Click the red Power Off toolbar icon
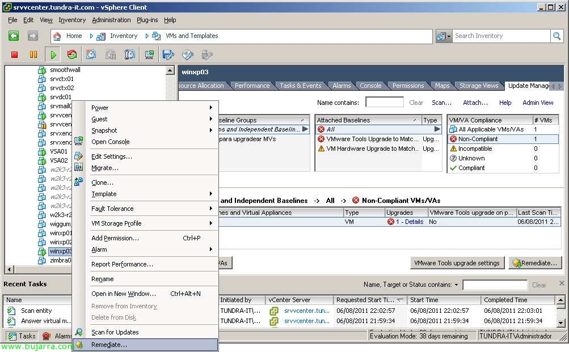Screen dimensions: 569x352 pos(15,54)
